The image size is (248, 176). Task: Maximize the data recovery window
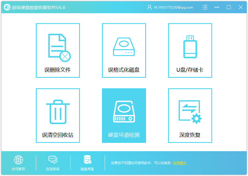(229, 7)
